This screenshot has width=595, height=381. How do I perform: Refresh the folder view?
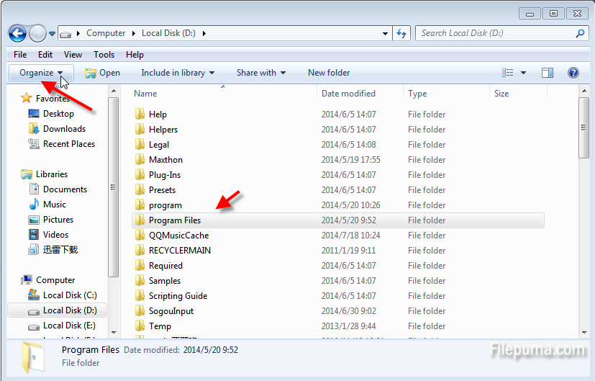coord(401,34)
